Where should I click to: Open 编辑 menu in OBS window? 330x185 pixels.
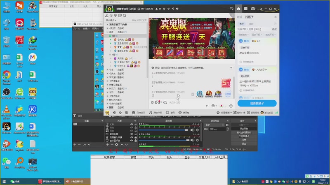click(86, 28)
